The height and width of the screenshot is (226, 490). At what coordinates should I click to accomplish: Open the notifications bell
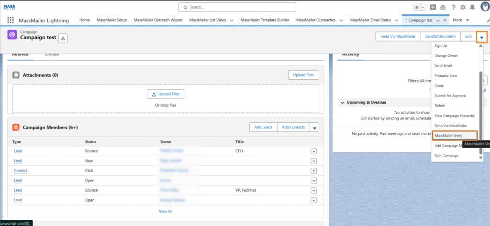tap(473, 7)
